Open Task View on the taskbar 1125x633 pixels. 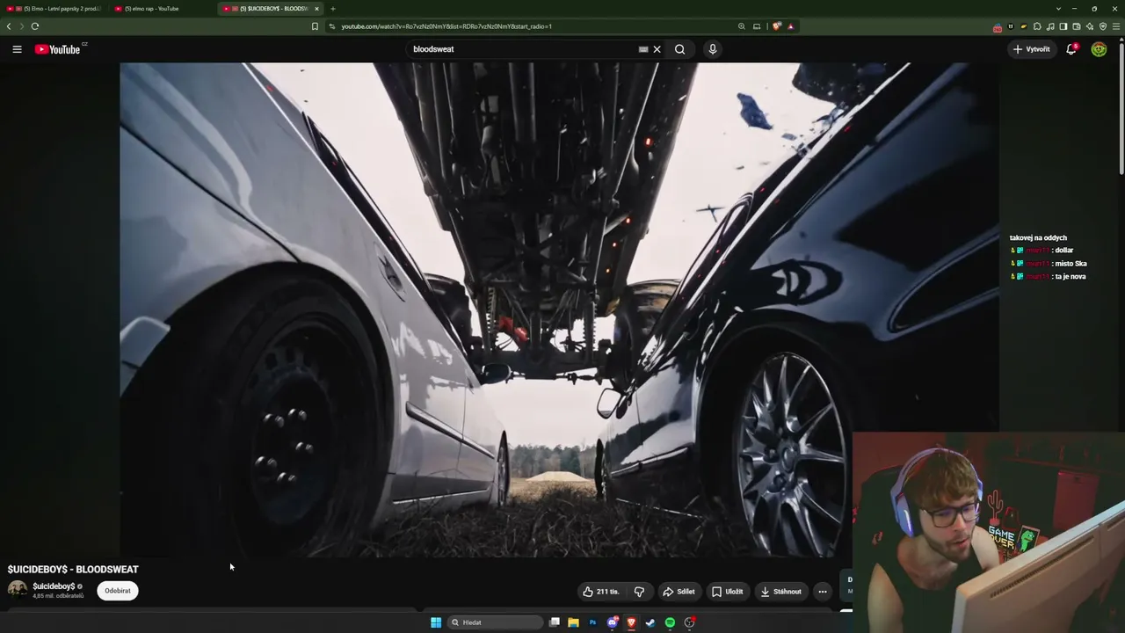pos(555,622)
